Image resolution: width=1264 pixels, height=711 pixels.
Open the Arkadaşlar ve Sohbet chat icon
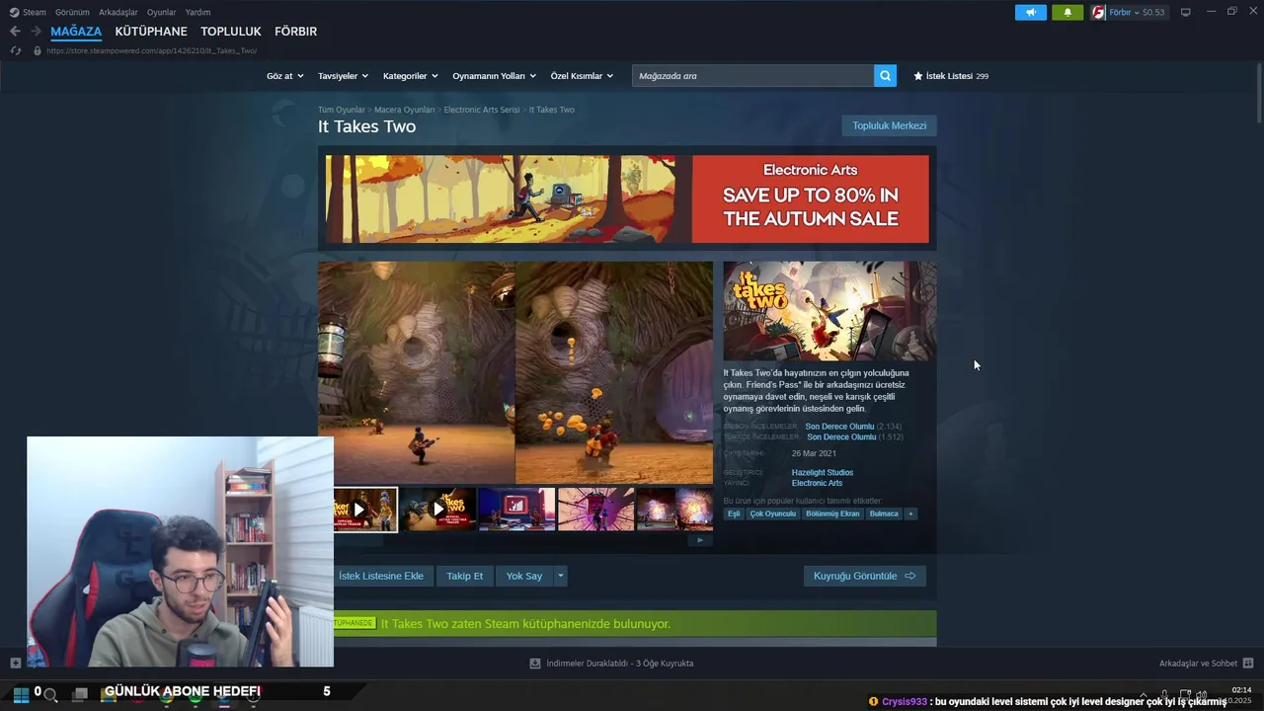(1248, 663)
